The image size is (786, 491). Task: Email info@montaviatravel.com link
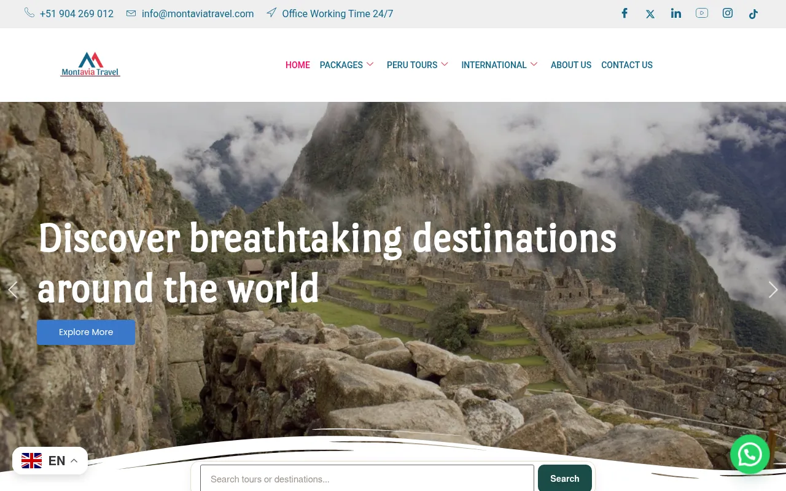coord(198,14)
